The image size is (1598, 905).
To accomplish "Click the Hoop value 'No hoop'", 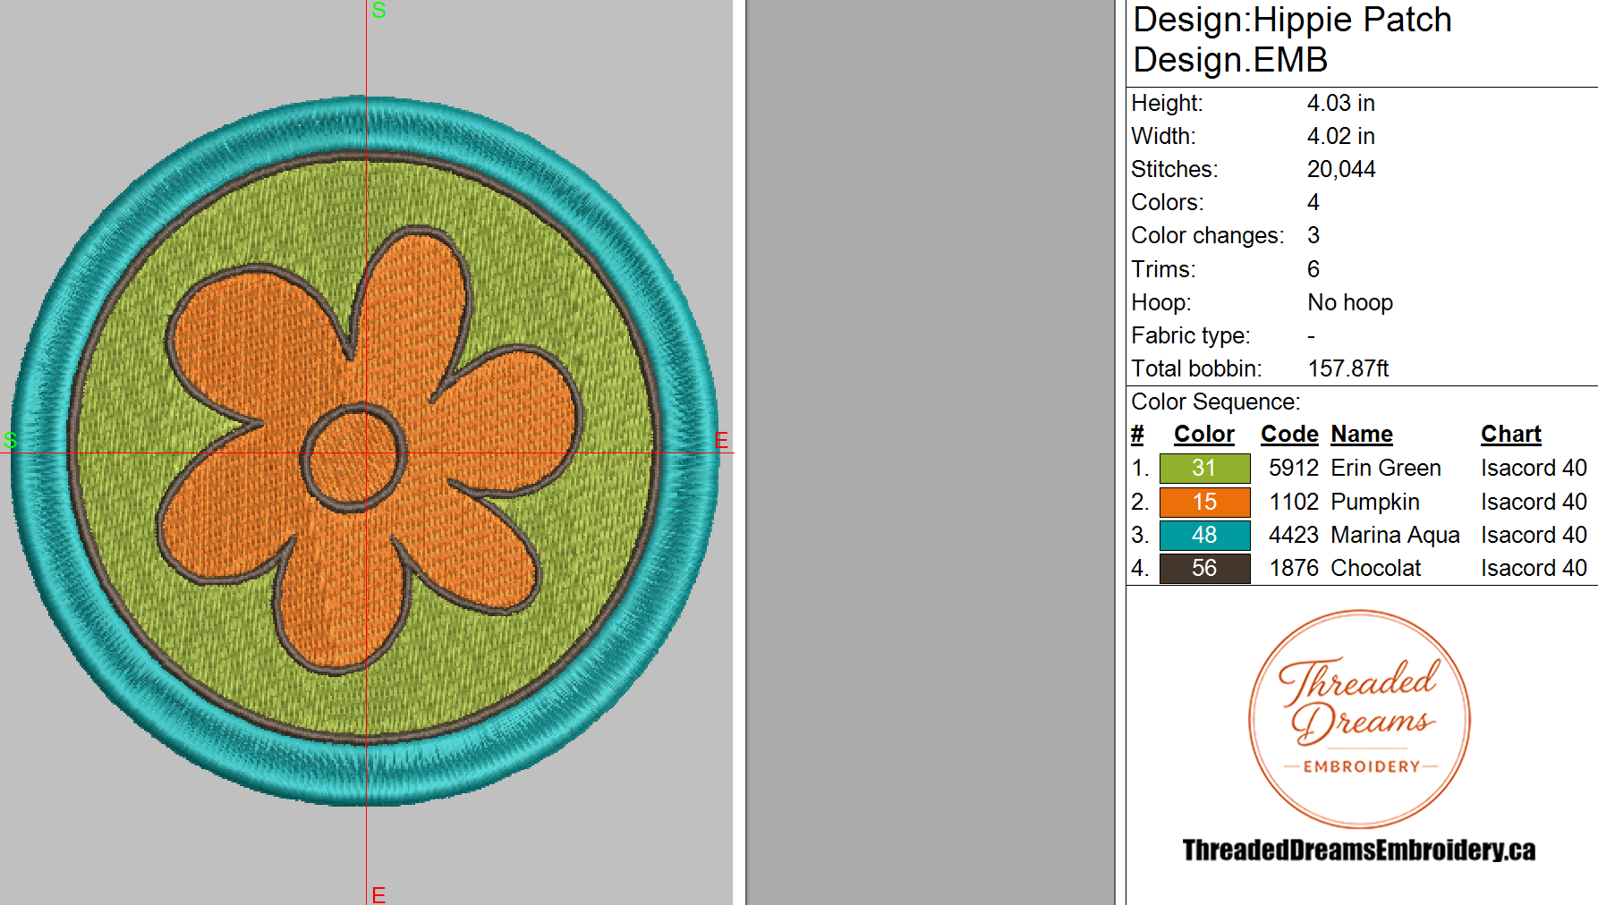I will tap(1350, 302).
